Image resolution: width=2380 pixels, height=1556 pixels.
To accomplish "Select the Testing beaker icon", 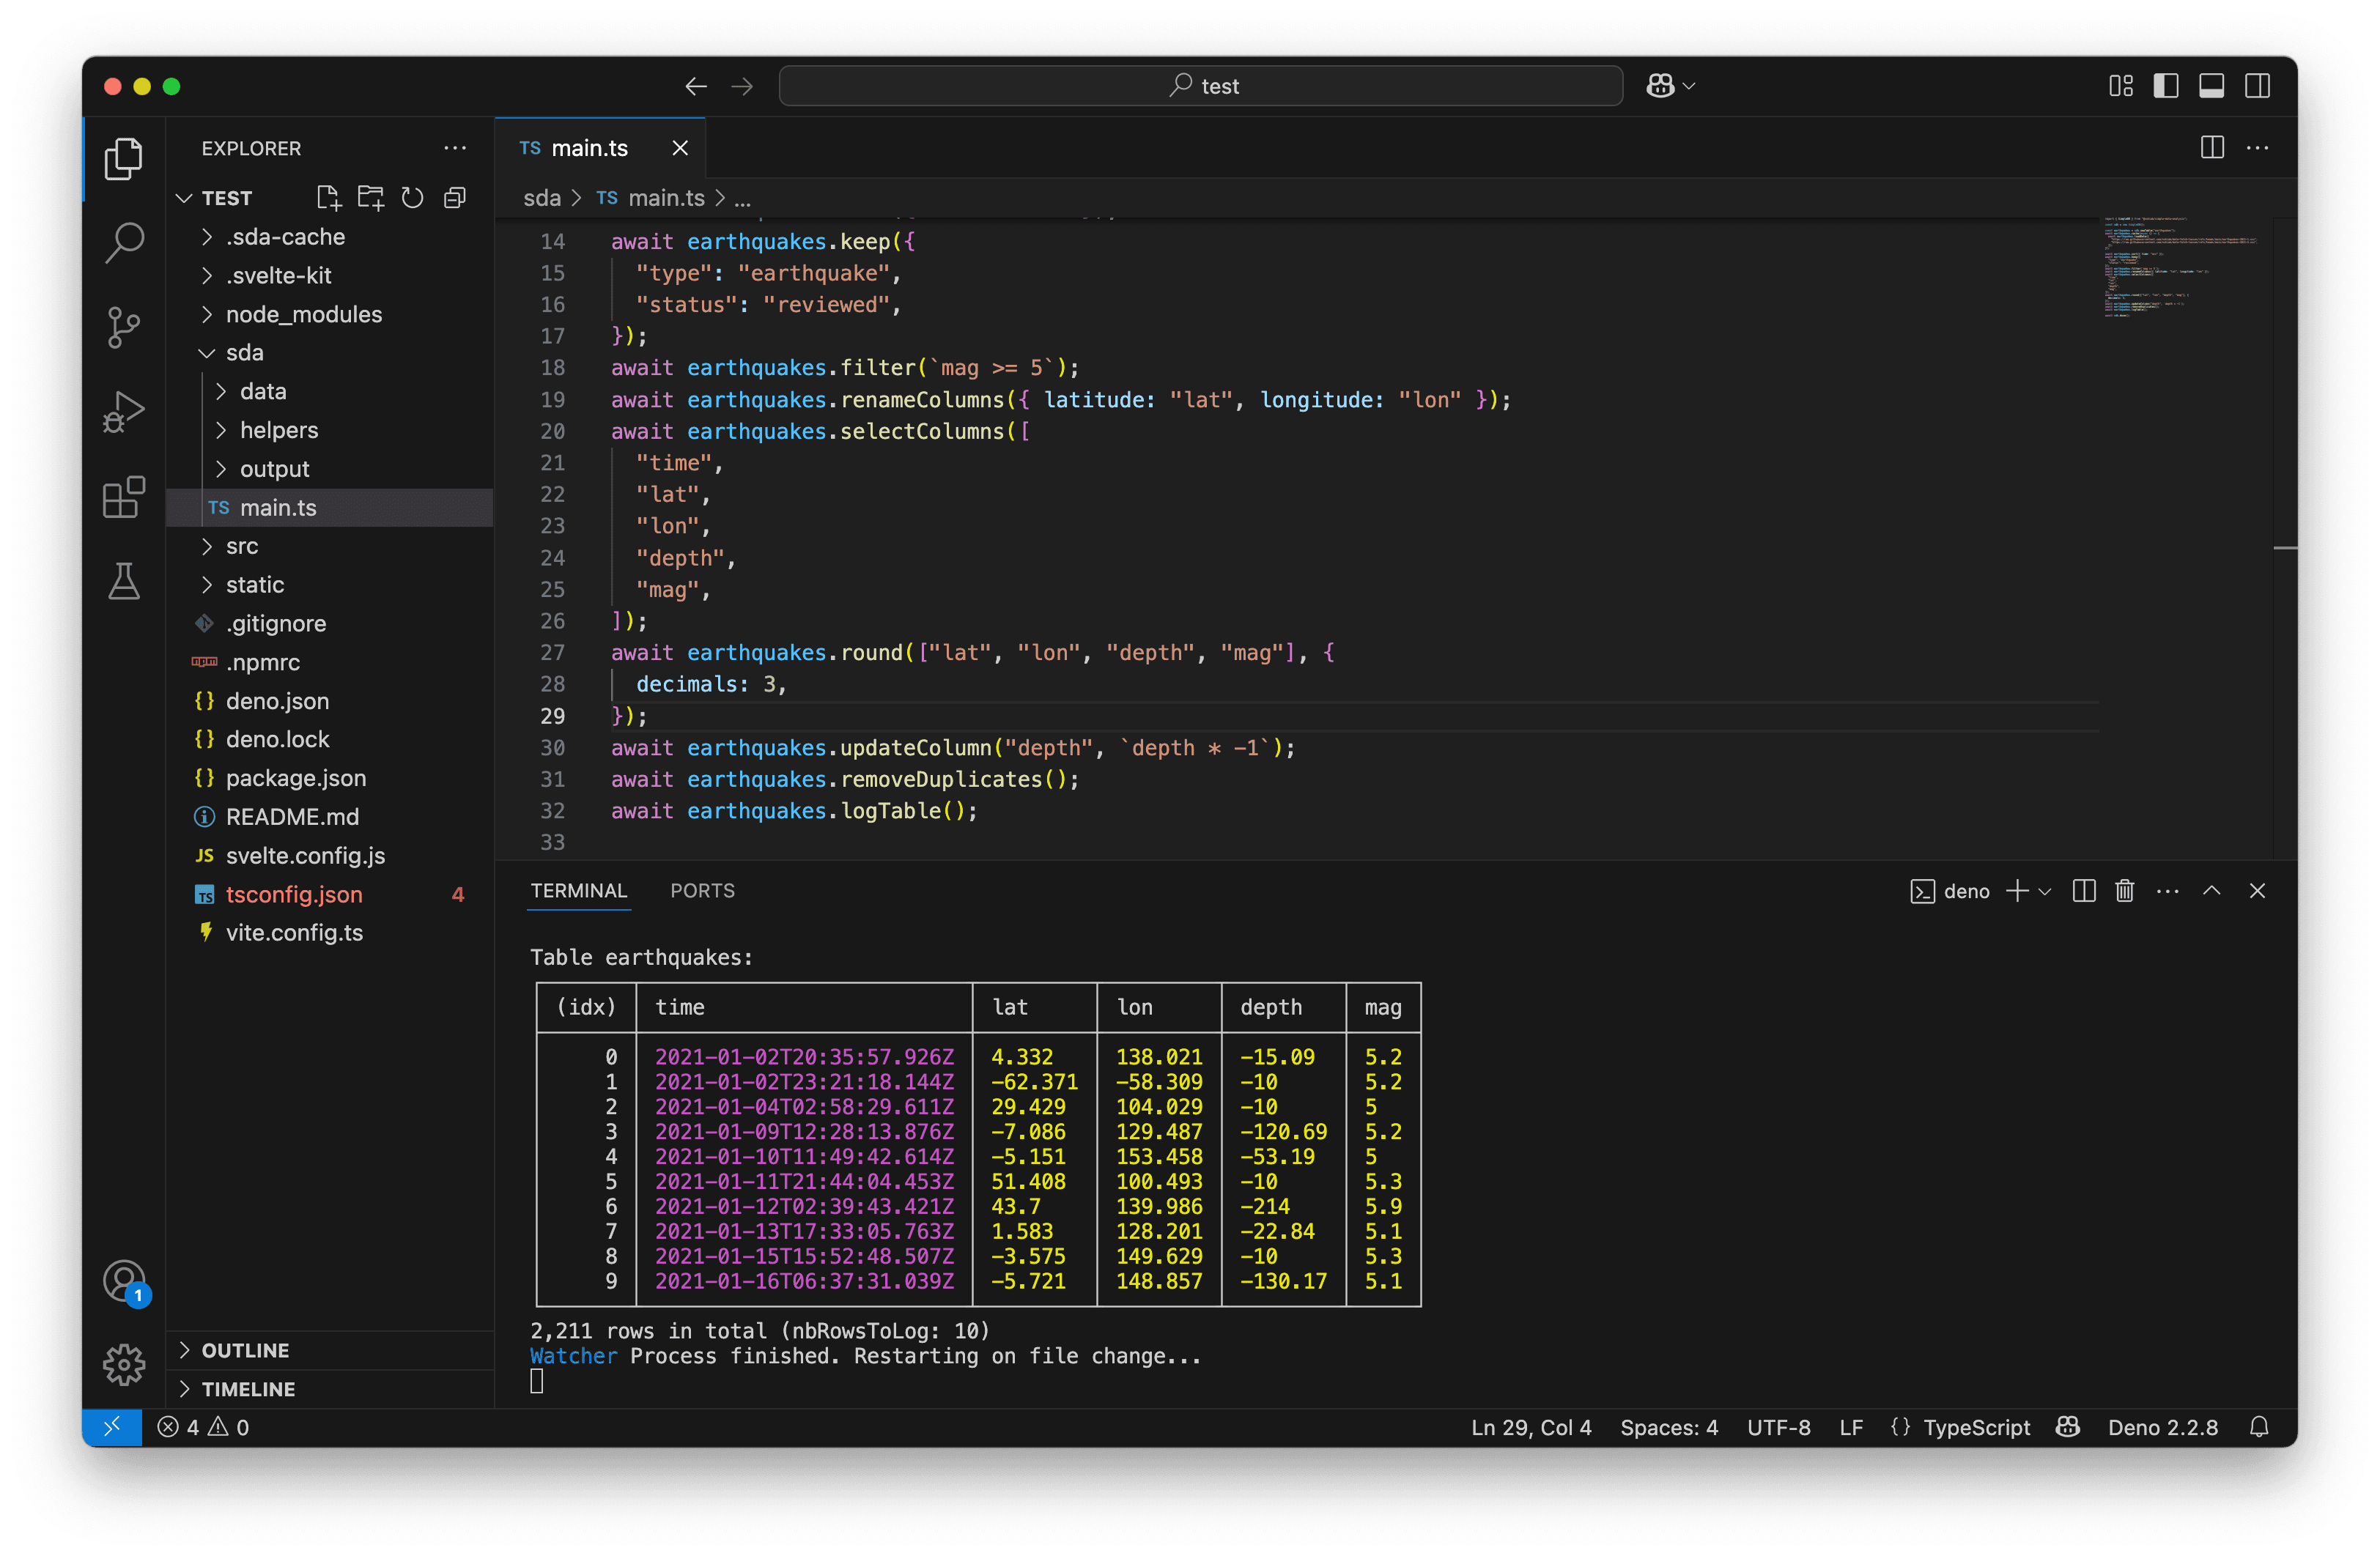I will coord(123,581).
